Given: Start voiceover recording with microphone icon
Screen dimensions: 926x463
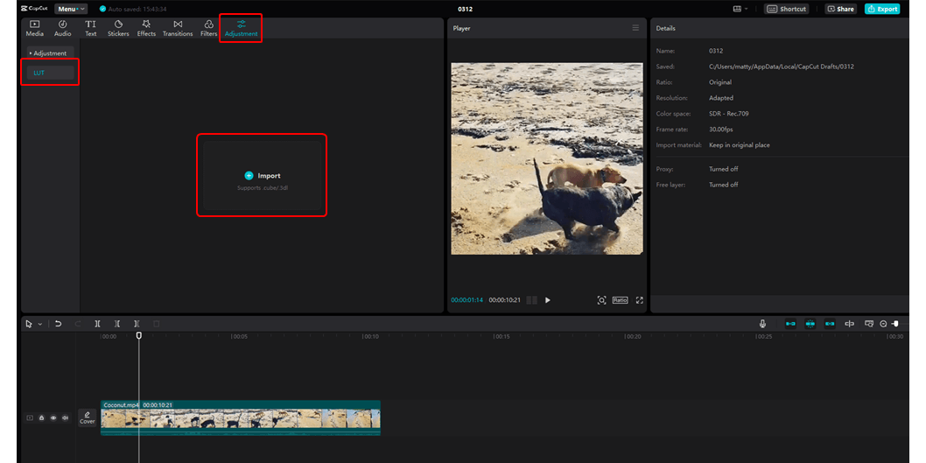Looking at the screenshot, I should pos(763,324).
